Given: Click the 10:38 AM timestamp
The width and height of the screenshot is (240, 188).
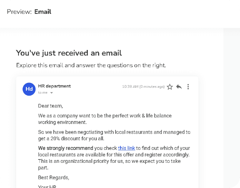Looking at the screenshot, I should pos(143,87).
